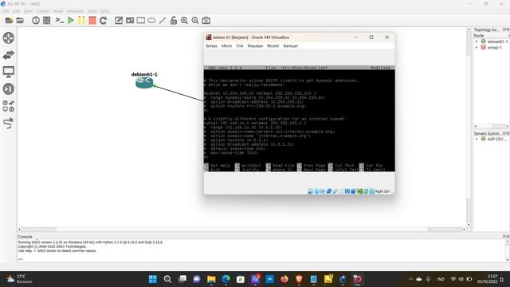The height and width of the screenshot is (287, 510).
Task: Open the GNS3 View menu
Action: click(x=28, y=11)
